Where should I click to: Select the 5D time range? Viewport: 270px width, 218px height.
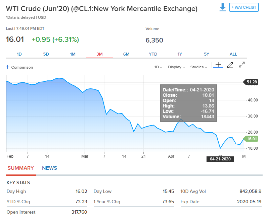(x=46, y=54)
